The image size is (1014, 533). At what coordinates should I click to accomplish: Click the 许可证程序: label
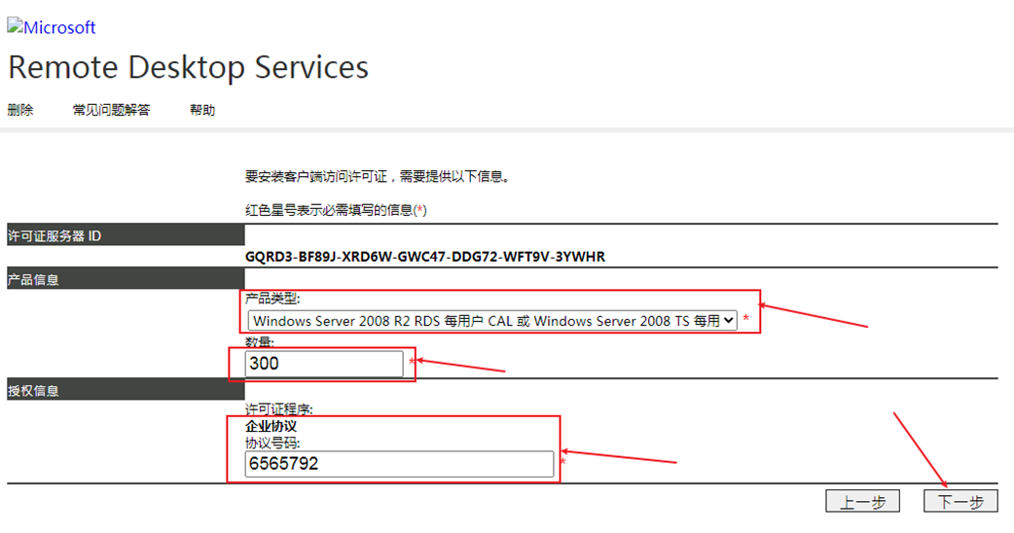(278, 409)
